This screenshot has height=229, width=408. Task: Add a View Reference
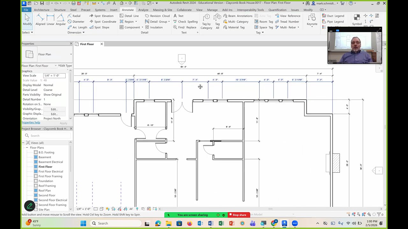pyautogui.click(x=287, y=16)
